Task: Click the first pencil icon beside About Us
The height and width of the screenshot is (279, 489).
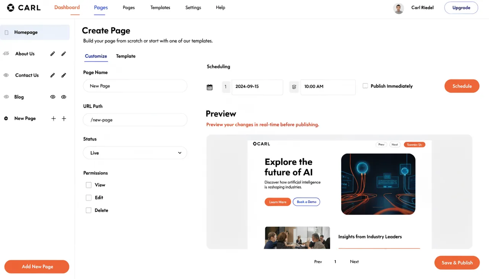Action: 53,54
